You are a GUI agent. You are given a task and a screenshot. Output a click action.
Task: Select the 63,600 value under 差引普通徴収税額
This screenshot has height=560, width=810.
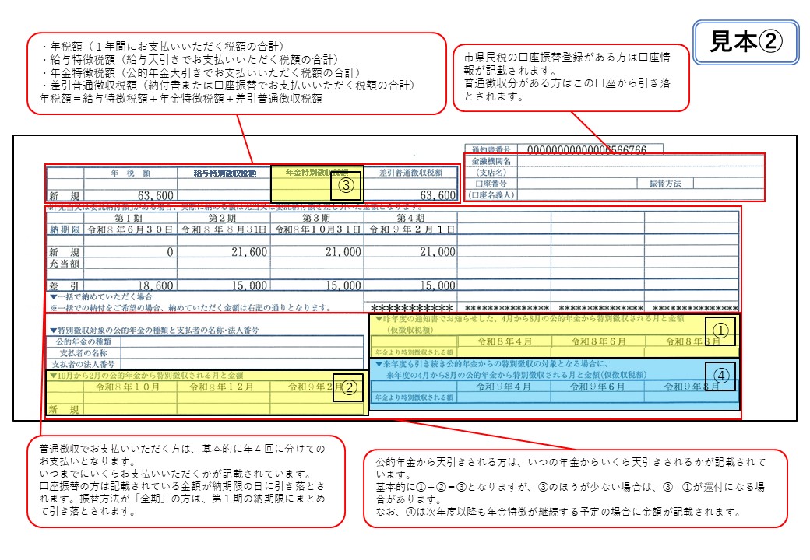click(x=438, y=195)
